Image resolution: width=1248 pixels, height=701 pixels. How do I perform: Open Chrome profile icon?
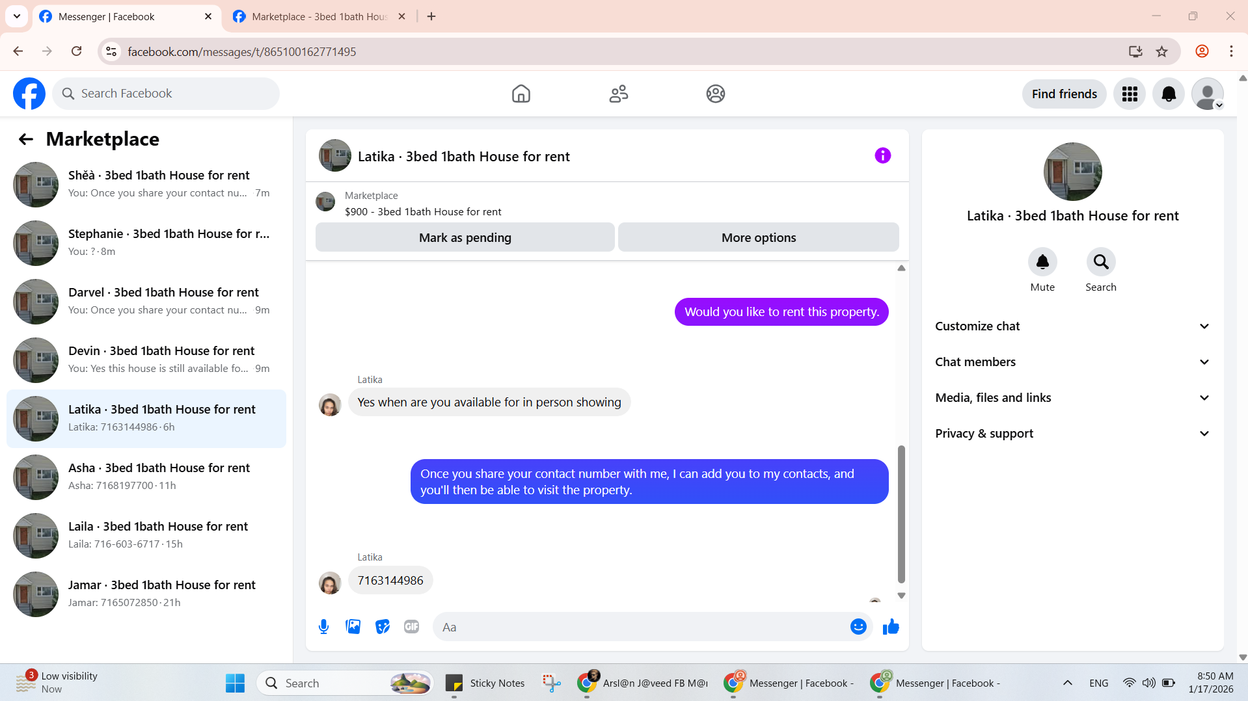[x=1202, y=51]
